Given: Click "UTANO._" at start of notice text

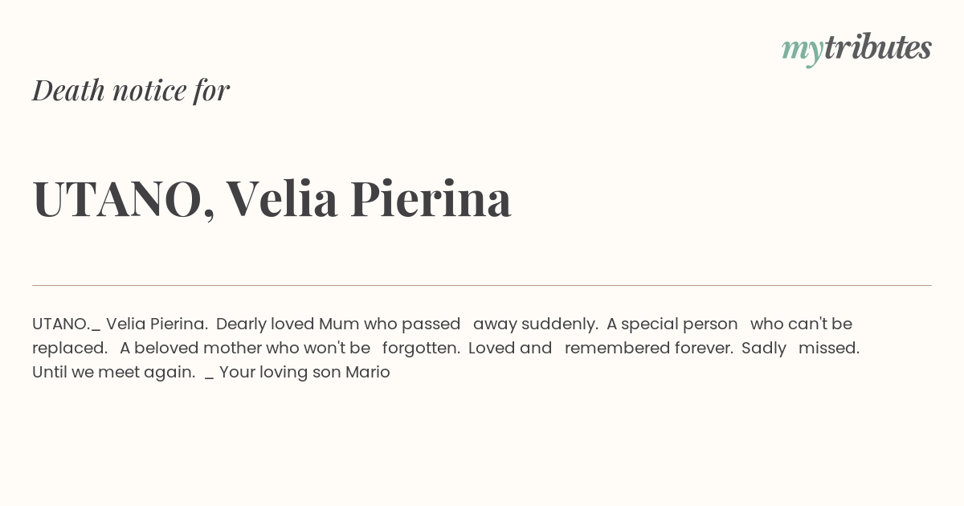Looking at the screenshot, I should click(66, 324).
